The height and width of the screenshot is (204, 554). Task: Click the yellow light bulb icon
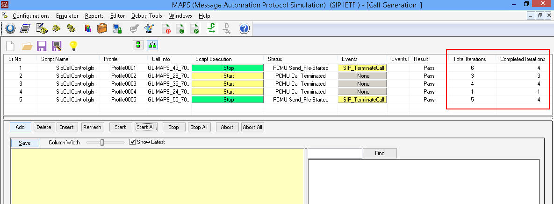(x=73, y=46)
